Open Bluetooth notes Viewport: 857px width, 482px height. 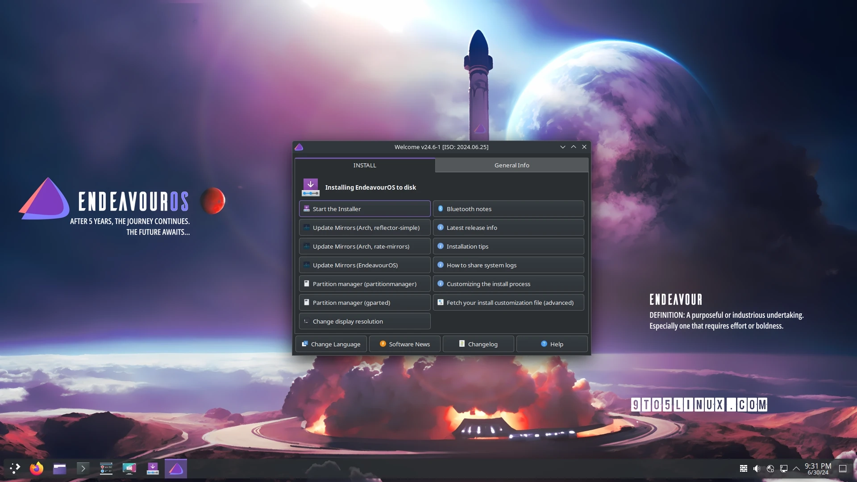pyautogui.click(x=508, y=209)
